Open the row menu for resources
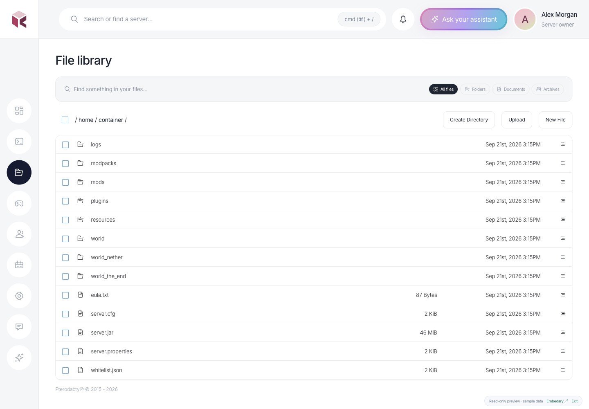This screenshot has width=589, height=409. pos(563,220)
